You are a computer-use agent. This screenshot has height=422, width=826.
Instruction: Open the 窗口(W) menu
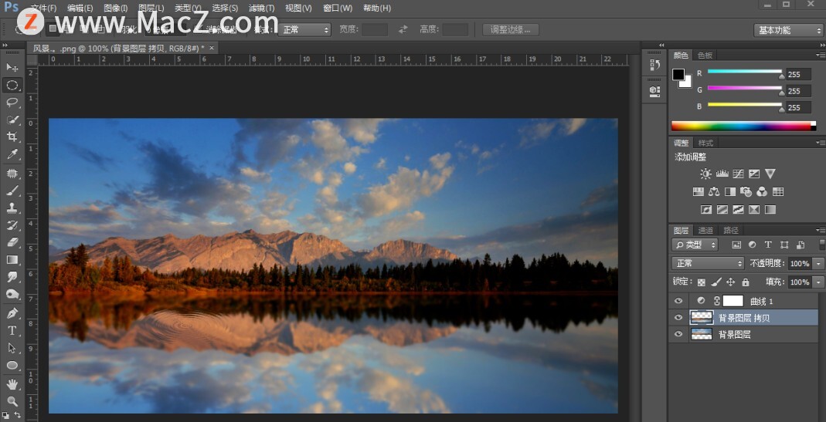[338, 8]
